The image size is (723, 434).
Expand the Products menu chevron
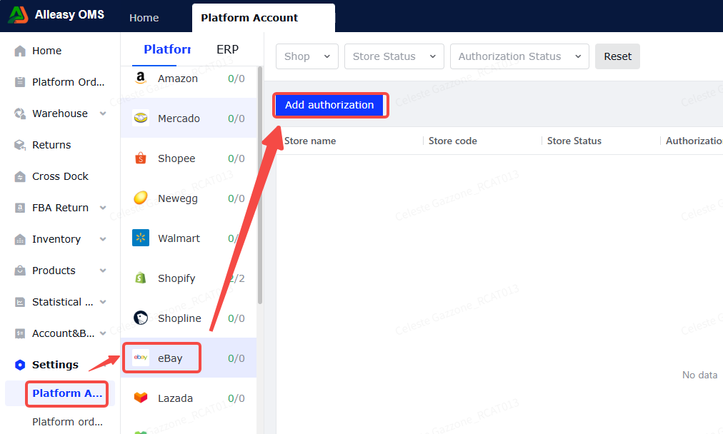pyautogui.click(x=103, y=271)
